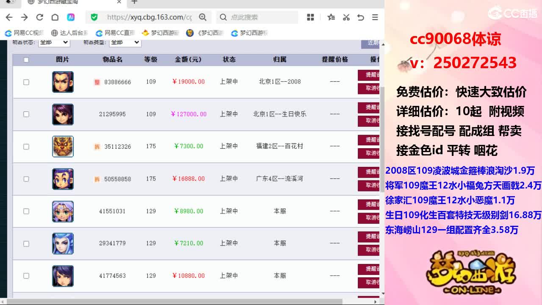Click the 提醒 button for item 83886666
The height and width of the screenshot is (305, 542).
click(x=371, y=74)
